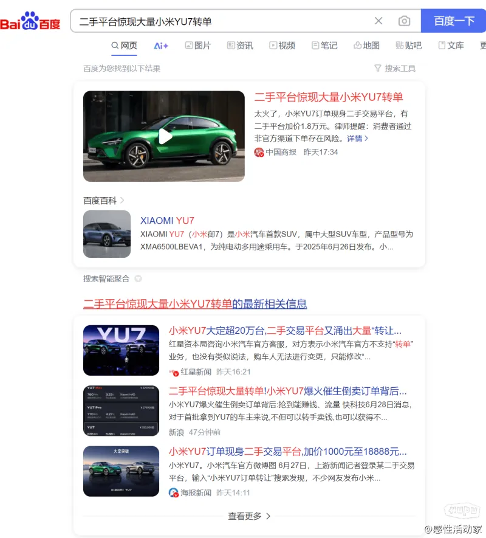Click the 红星新闻 source name
486x538 pixels.
pos(196,372)
